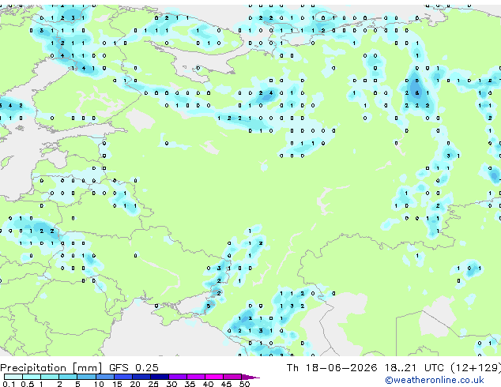Pick the 15–20 mm legend swatch
Image resolution: width=501 pixels, height=387 pixels.
pos(123,377)
